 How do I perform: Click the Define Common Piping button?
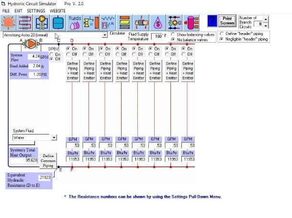coord(48,161)
